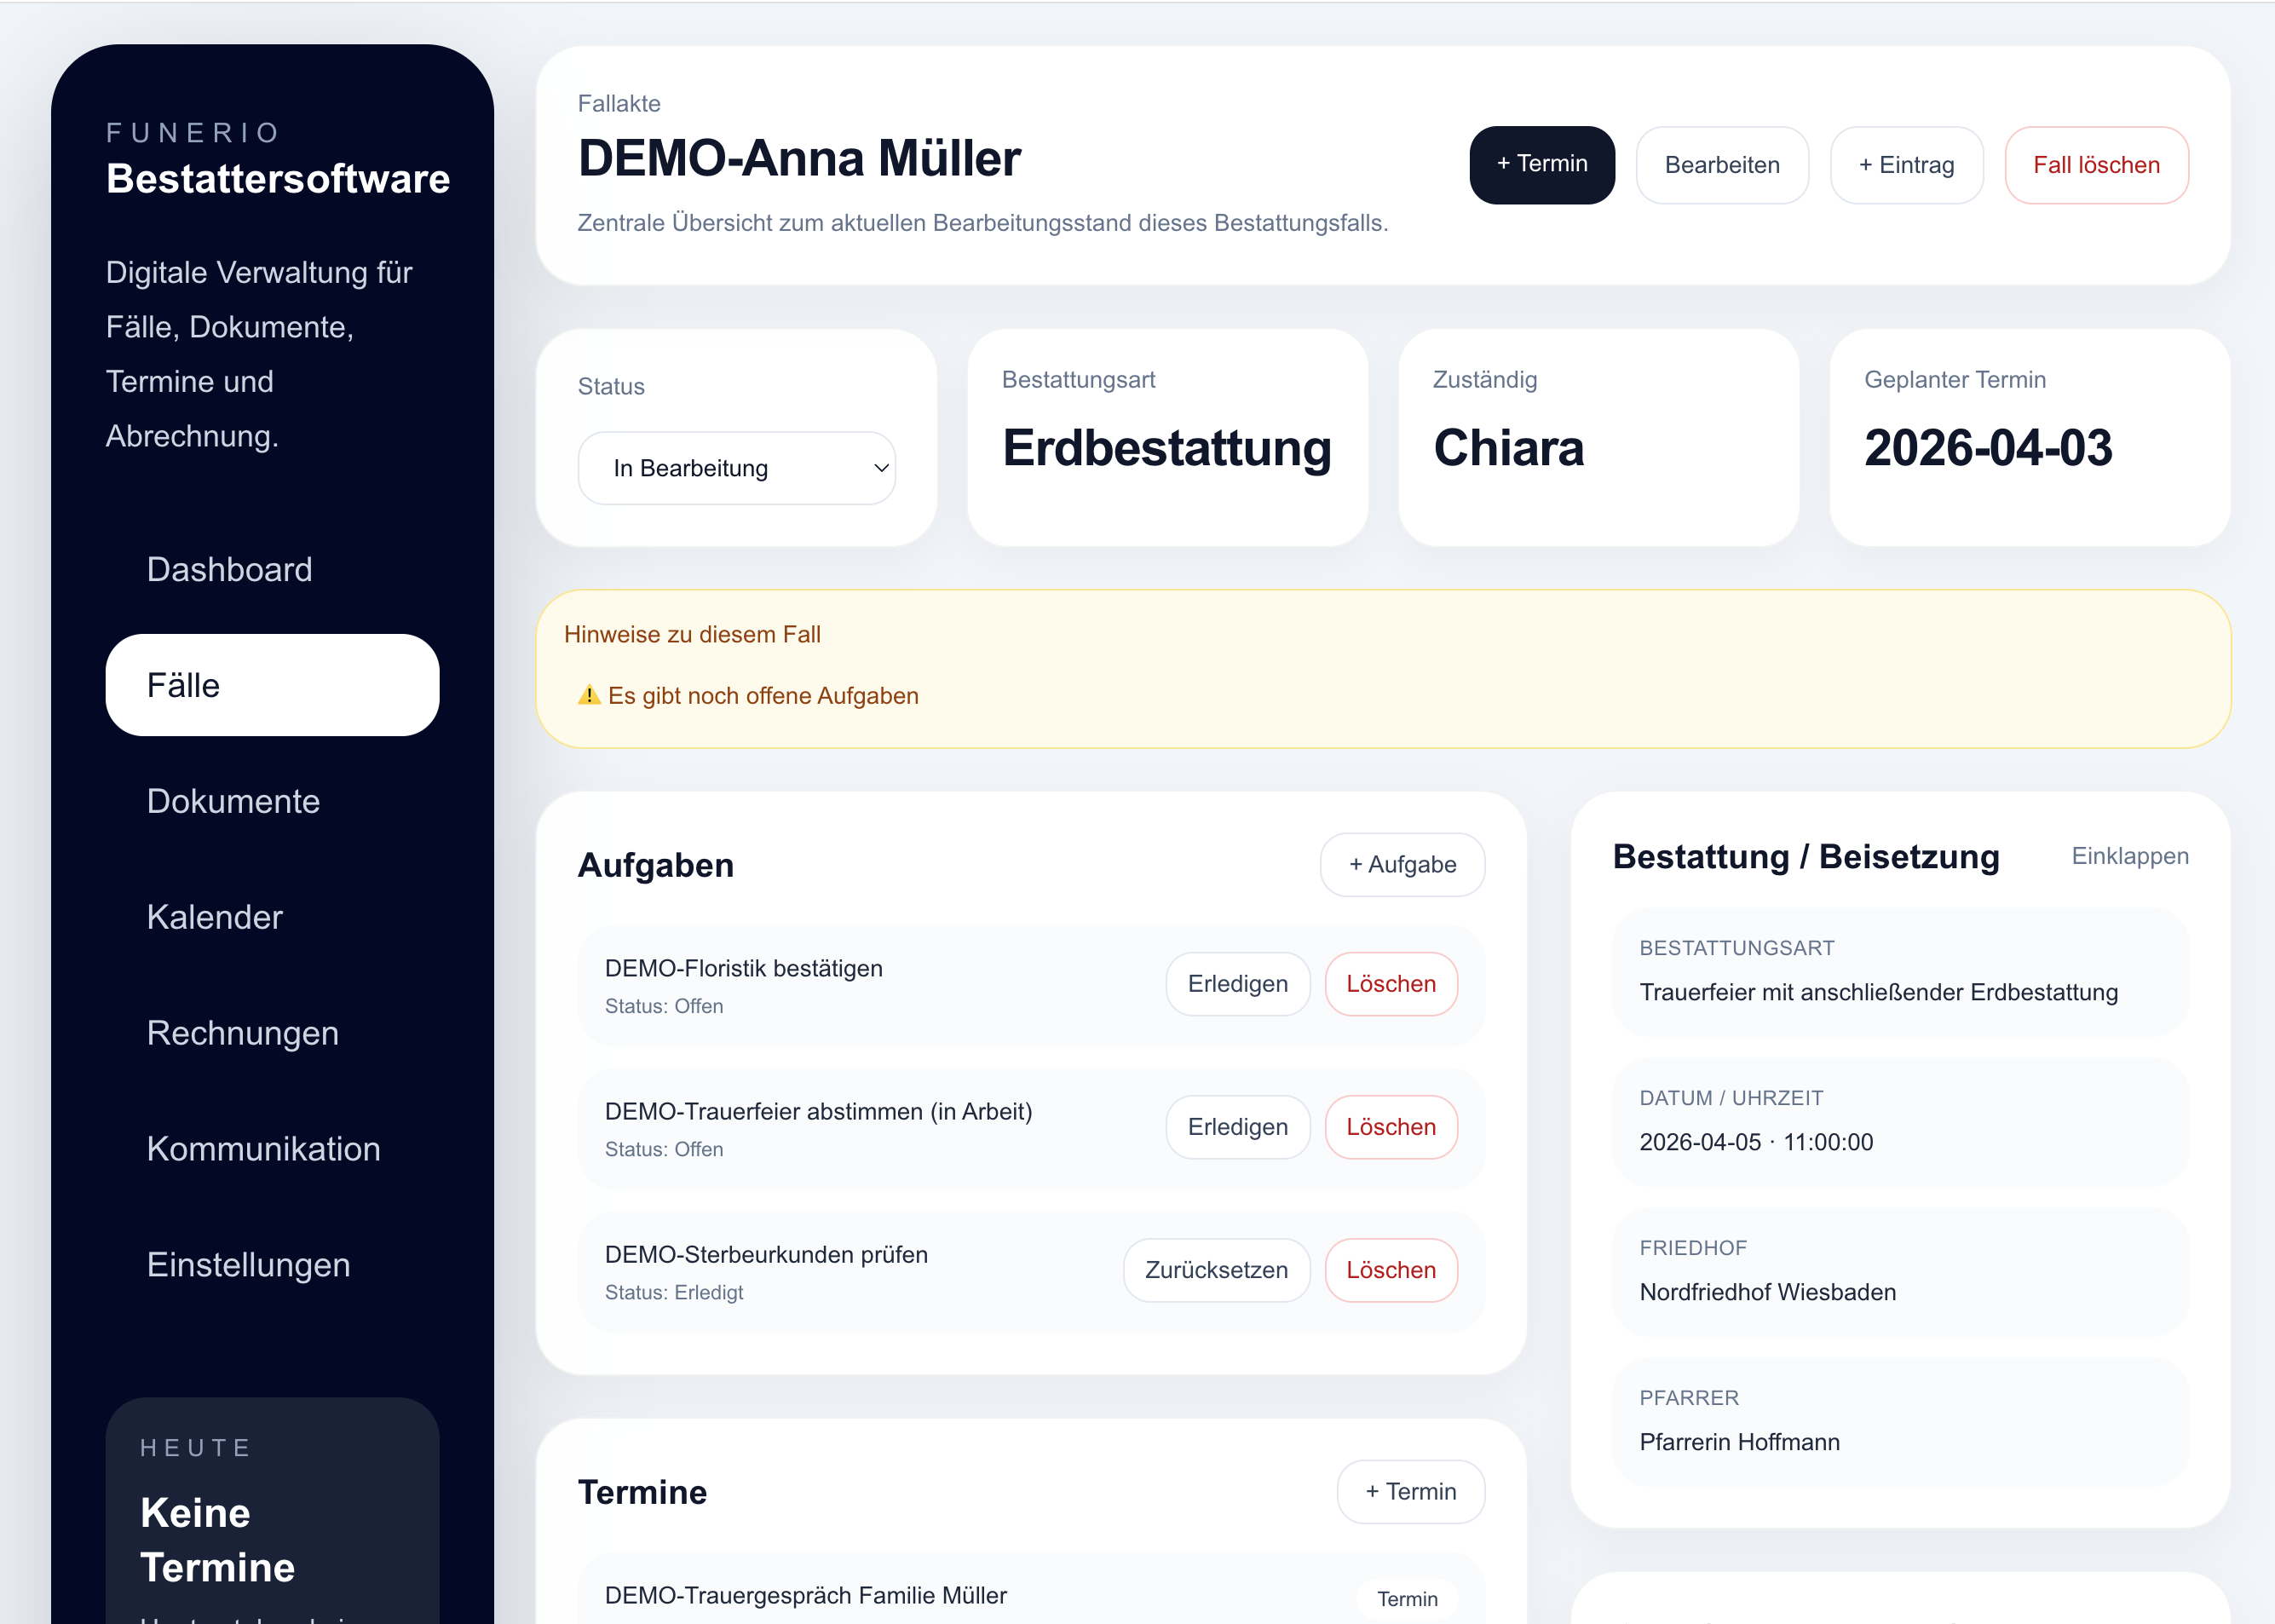Select Rechnungen in the sidebar menu
This screenshot has height=1624, width=2275.
point(242,1033)
